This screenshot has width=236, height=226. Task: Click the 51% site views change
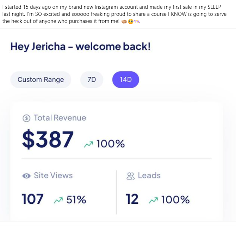(x=76, y=200)
